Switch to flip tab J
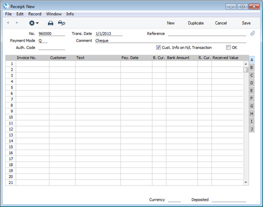 [251, 129]
